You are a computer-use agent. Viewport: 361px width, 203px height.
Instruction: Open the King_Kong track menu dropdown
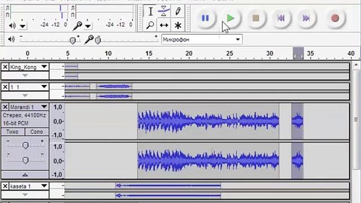[44, 67]
